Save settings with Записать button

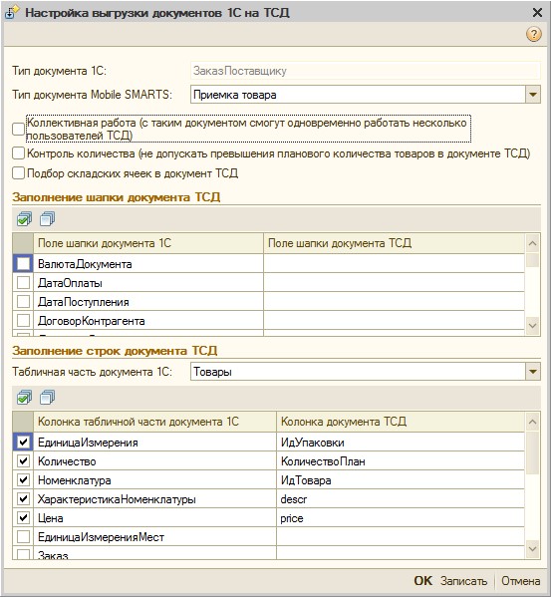coord(463,581)
